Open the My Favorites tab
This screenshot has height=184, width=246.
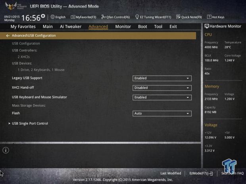click(x=23, y=27)
